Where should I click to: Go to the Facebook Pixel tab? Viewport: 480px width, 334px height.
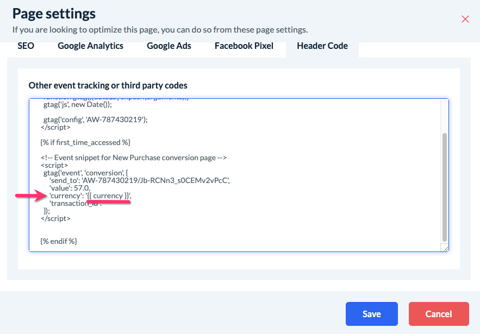point(244,46)
